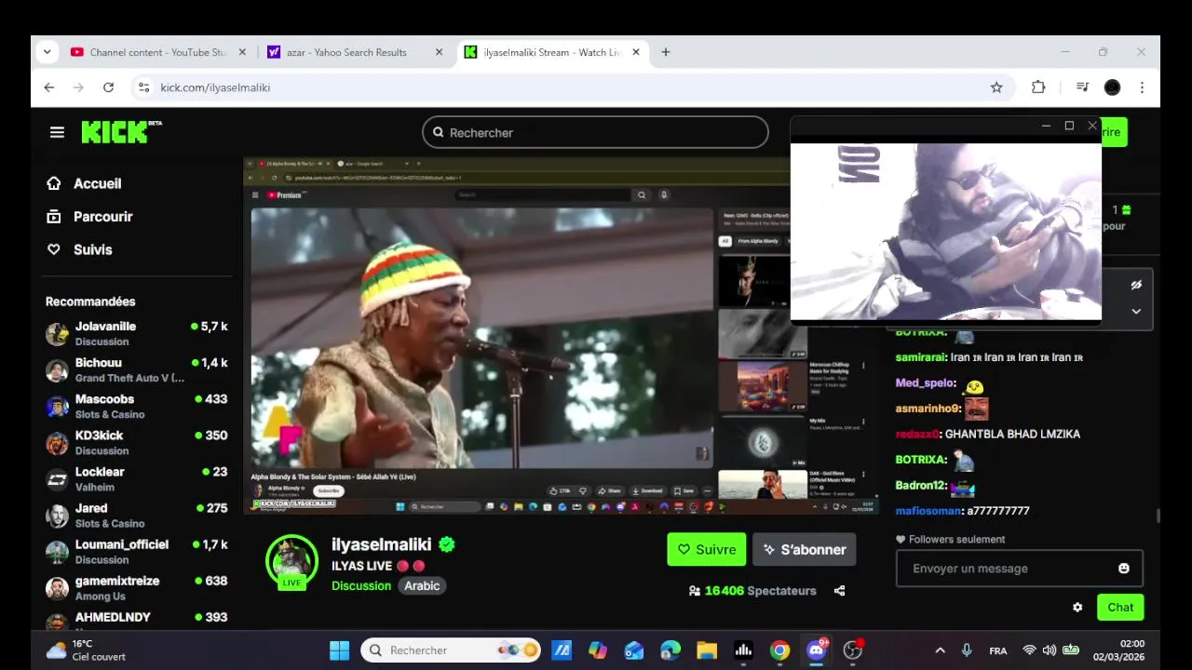This screenshot has width=1192, height=670.
Task: Open the emoji picker in chat
Action: 1124,569
